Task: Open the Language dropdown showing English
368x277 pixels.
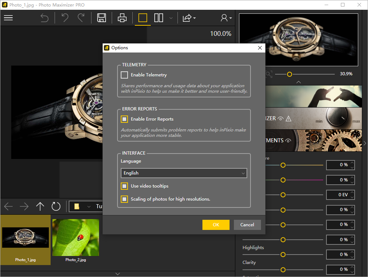Action: 184,173
